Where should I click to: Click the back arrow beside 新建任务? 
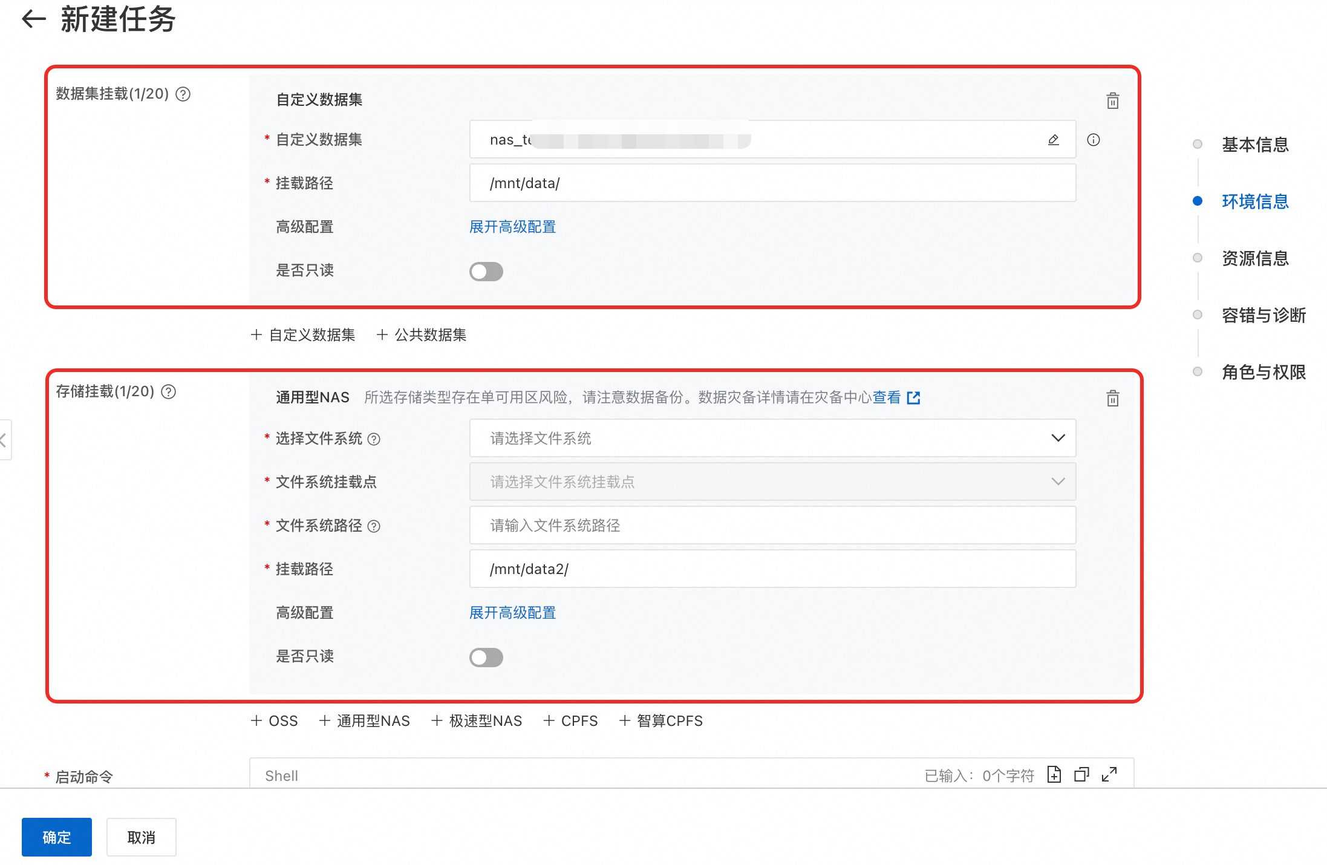[34, 19]
